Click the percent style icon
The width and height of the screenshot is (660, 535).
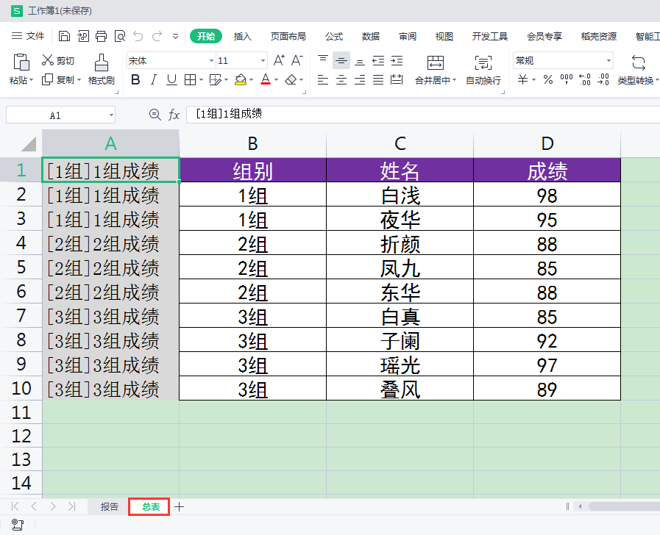click(548, 79)
